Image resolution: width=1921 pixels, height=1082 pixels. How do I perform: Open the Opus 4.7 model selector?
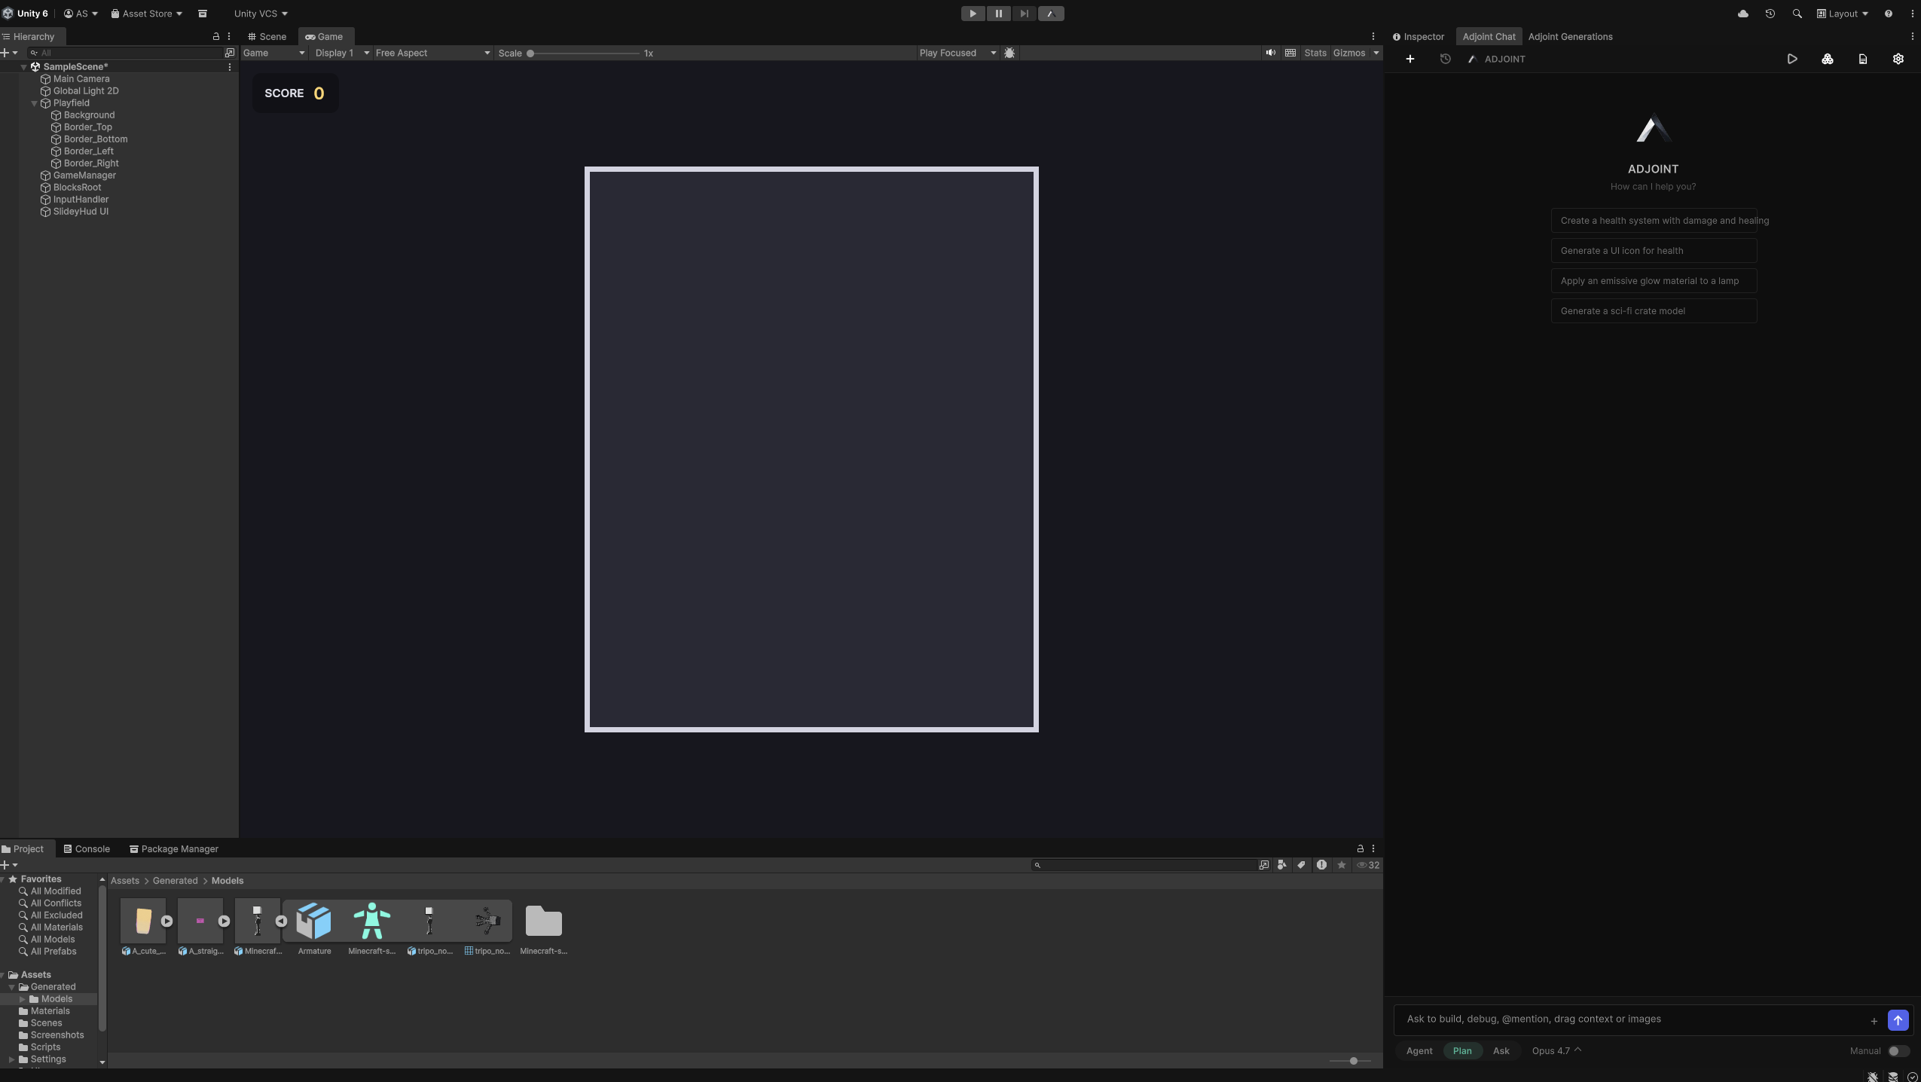coord(1556,1051)
